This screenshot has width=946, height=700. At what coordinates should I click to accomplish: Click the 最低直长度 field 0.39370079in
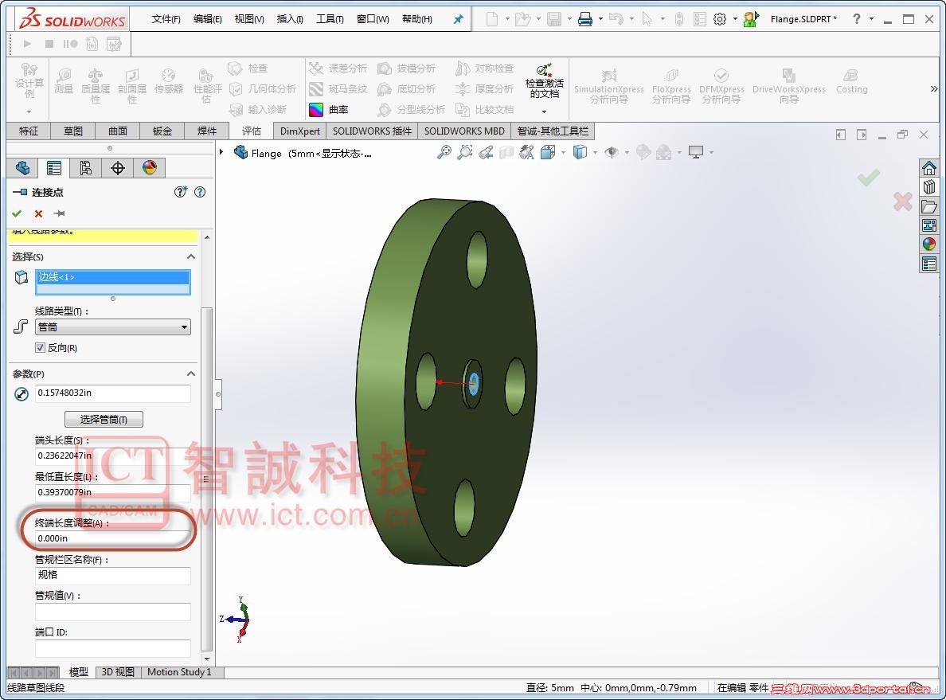pos(113,492)
